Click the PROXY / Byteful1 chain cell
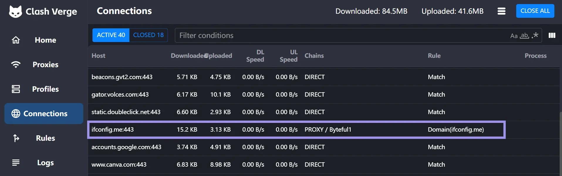562x176 pixels. (x=328, y=130)
